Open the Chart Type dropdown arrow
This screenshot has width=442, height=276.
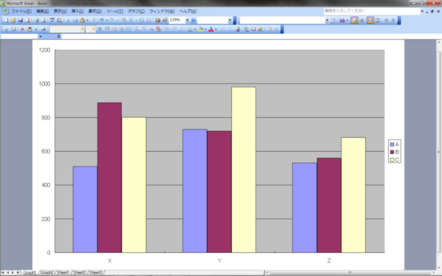(x=347, y=20)
